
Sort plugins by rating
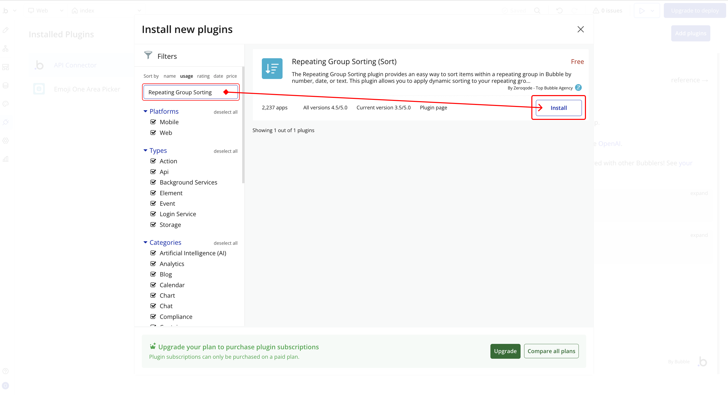(x=203, y=76)
